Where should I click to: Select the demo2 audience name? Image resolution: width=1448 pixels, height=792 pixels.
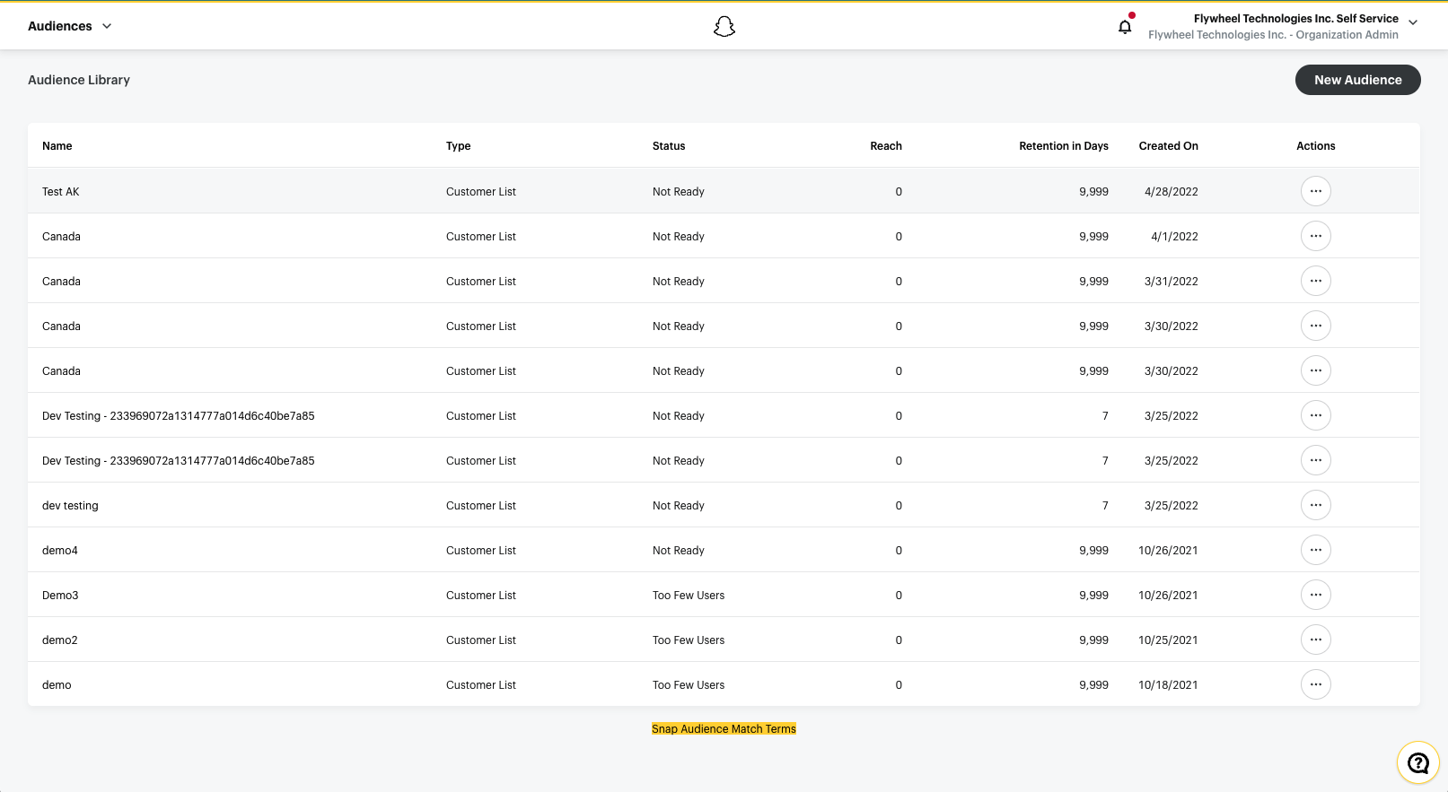pyautogui.click(x=60, y=640)
